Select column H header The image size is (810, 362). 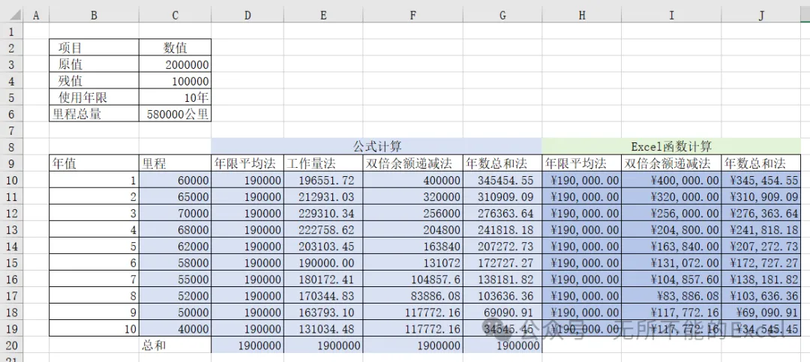582,16
